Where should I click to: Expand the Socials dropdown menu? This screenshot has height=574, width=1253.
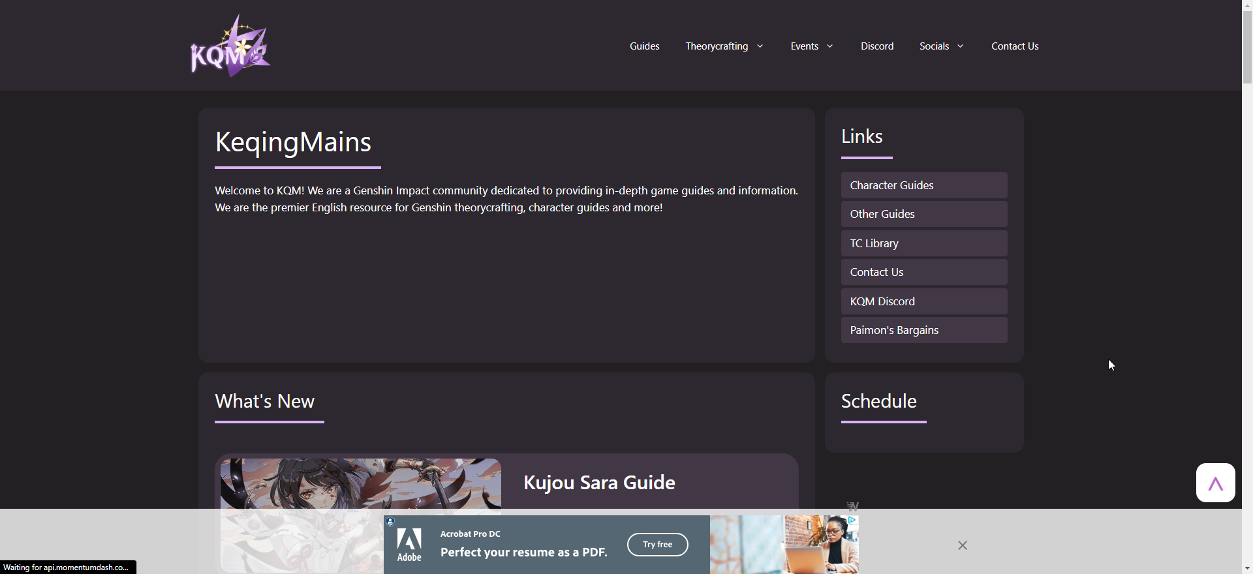(941, 46)
